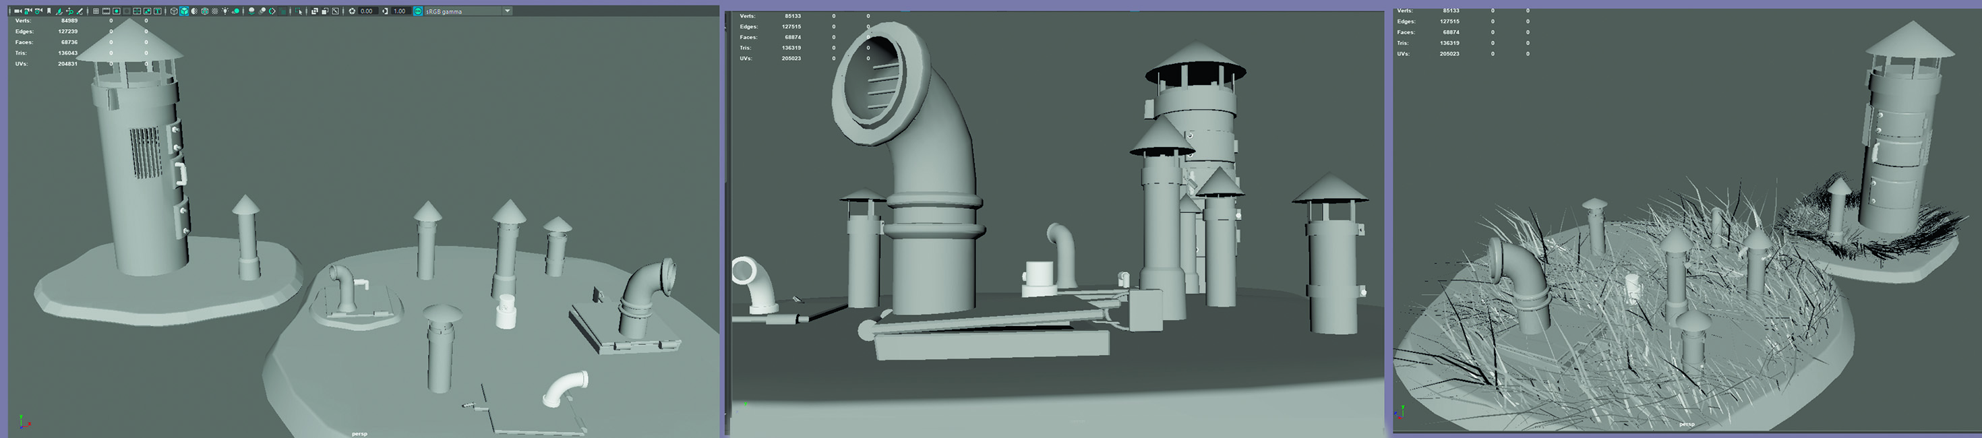Click the isolate select icon
The width and height of the screenshot is (1982, 438).
[300, 11]
